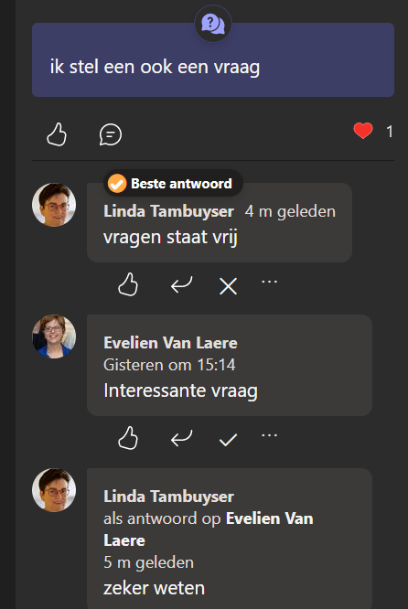Image resolution: width=408 pixels, height=609 pixels.
Task: Click the red heart reaction count
Action: 373,131
